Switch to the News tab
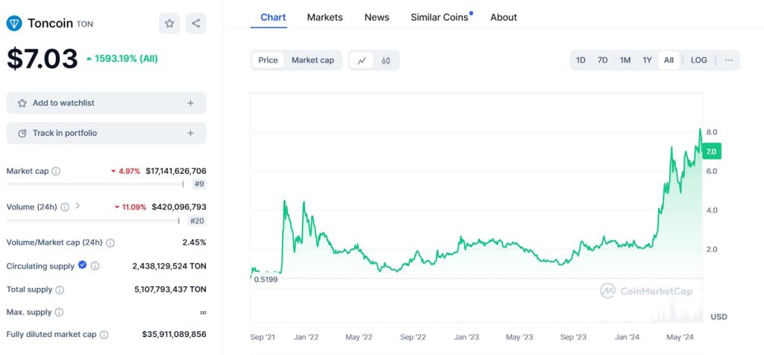 (377, 18)
